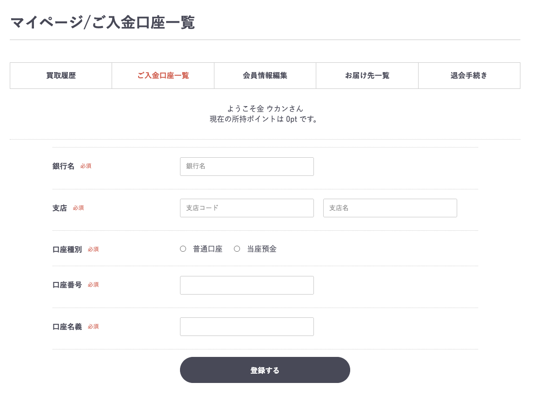The width and height of the screenshot is (546, 396).
Task: Focus the 支店コード input field
Action: (x=247, y=208)
